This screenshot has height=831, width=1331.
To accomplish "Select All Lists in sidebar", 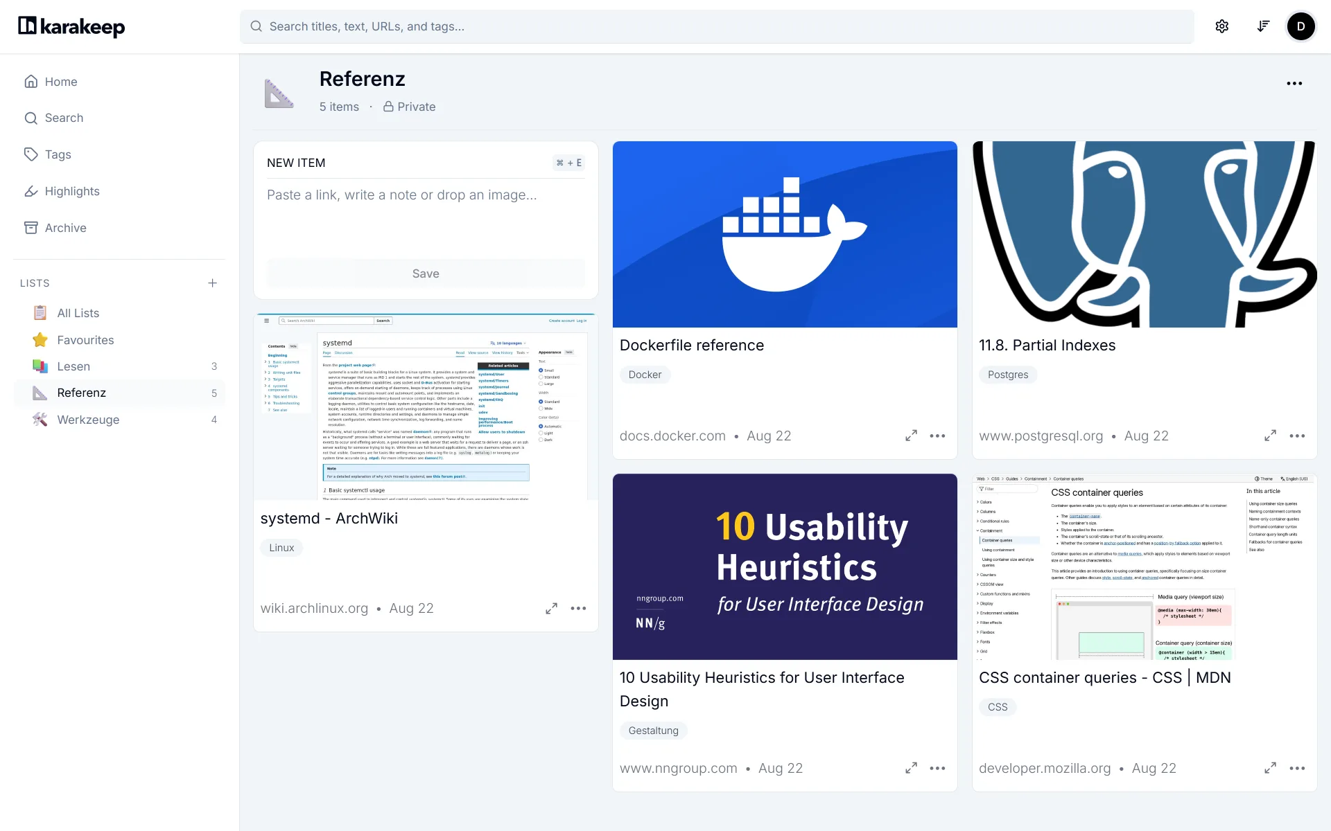I will [119, 313].
